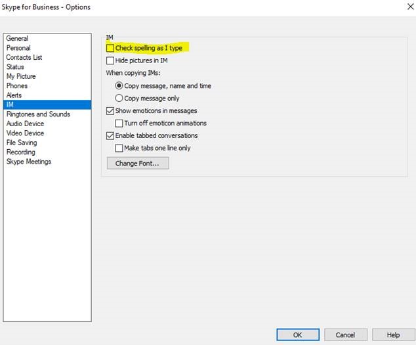Go to File Saving options
This screenshot has height=345, width=416.
(47, 143)
